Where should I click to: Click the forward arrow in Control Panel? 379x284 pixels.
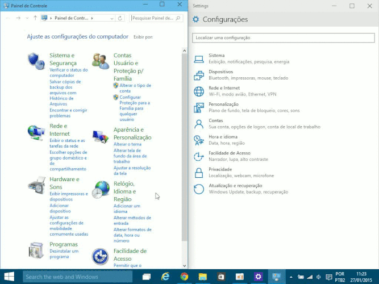(18, 18)
